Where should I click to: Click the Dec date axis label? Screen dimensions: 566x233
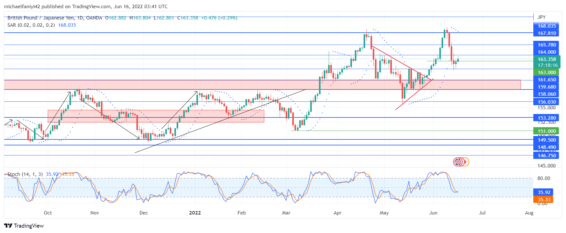144,213
